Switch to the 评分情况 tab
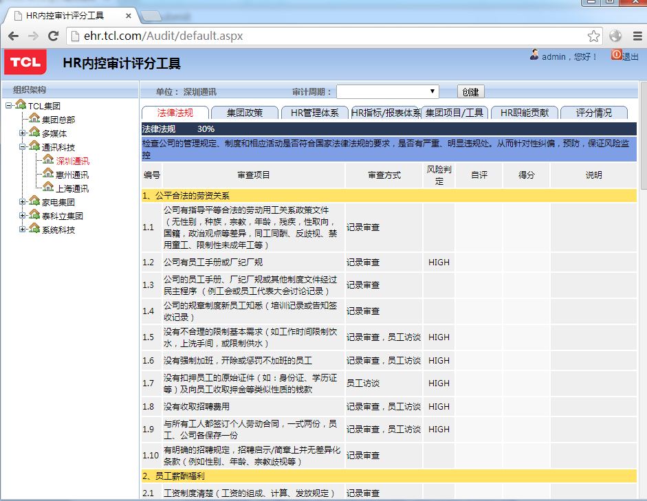The height and width of the screenshot is (501, 647). (x=594, y=113)
